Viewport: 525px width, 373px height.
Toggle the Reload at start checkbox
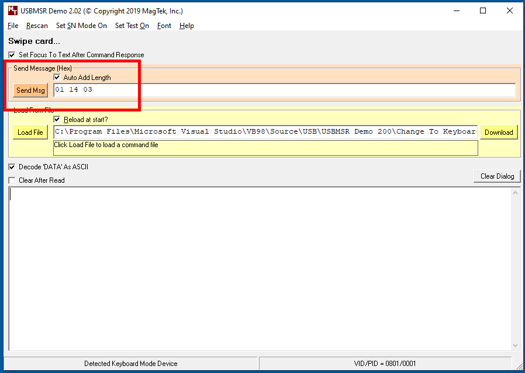[x=57, y=119]
